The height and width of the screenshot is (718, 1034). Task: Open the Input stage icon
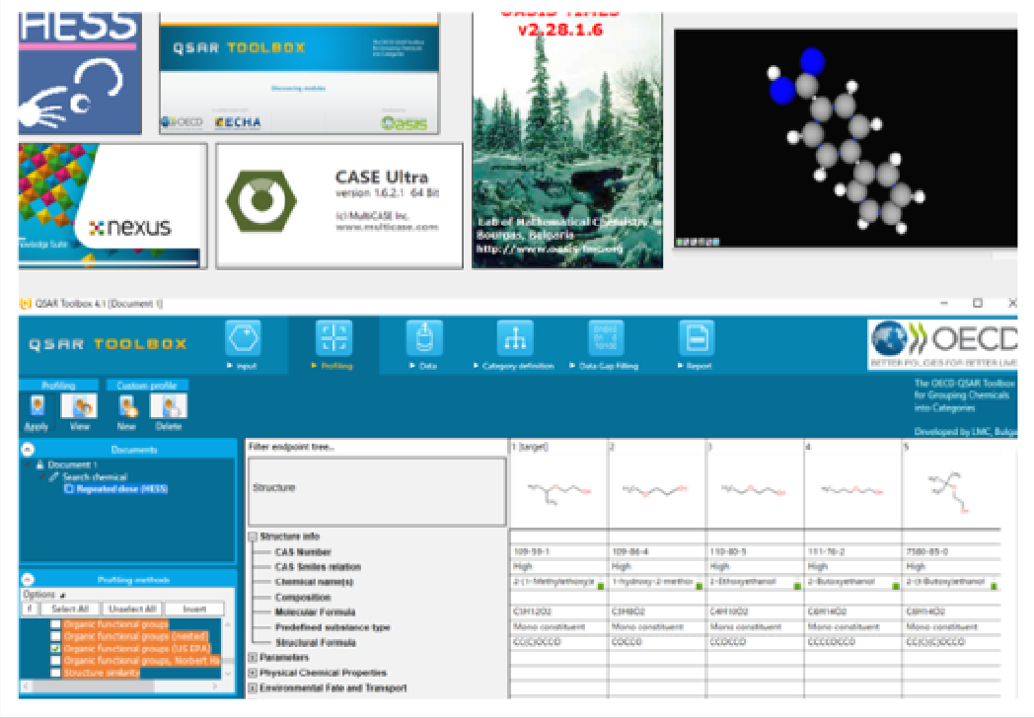[x=244, y=338]
